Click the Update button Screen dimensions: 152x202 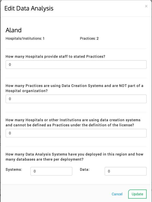tap(137, 194)
